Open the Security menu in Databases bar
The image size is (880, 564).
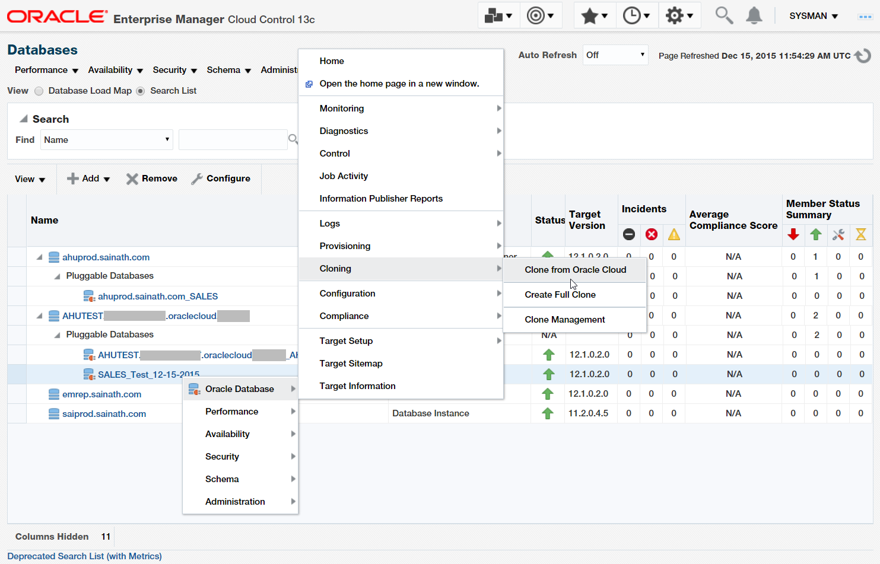174,70
